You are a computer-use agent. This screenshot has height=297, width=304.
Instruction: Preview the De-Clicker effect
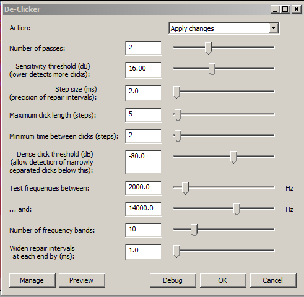(x=82, y=280)
